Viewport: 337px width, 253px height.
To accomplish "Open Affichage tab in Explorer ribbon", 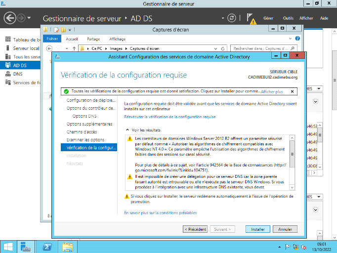I will (117, 39).
